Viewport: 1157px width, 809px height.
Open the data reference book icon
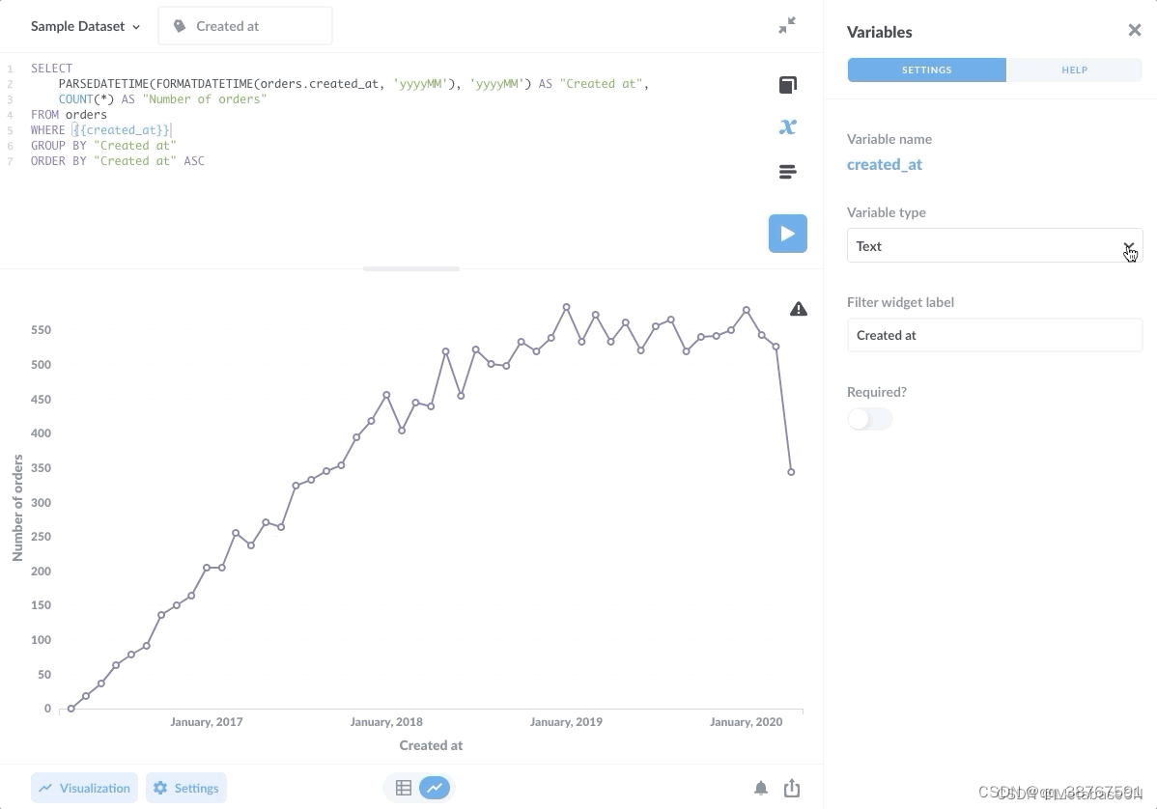pos(787,85)
